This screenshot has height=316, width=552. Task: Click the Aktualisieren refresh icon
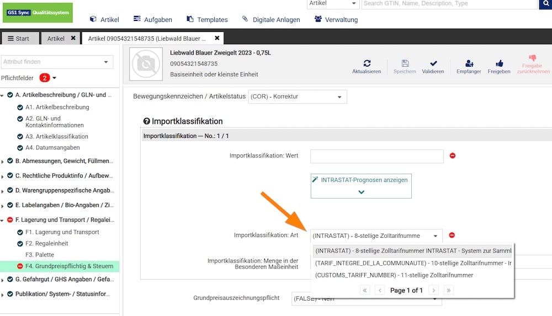(x=367, y=63)
